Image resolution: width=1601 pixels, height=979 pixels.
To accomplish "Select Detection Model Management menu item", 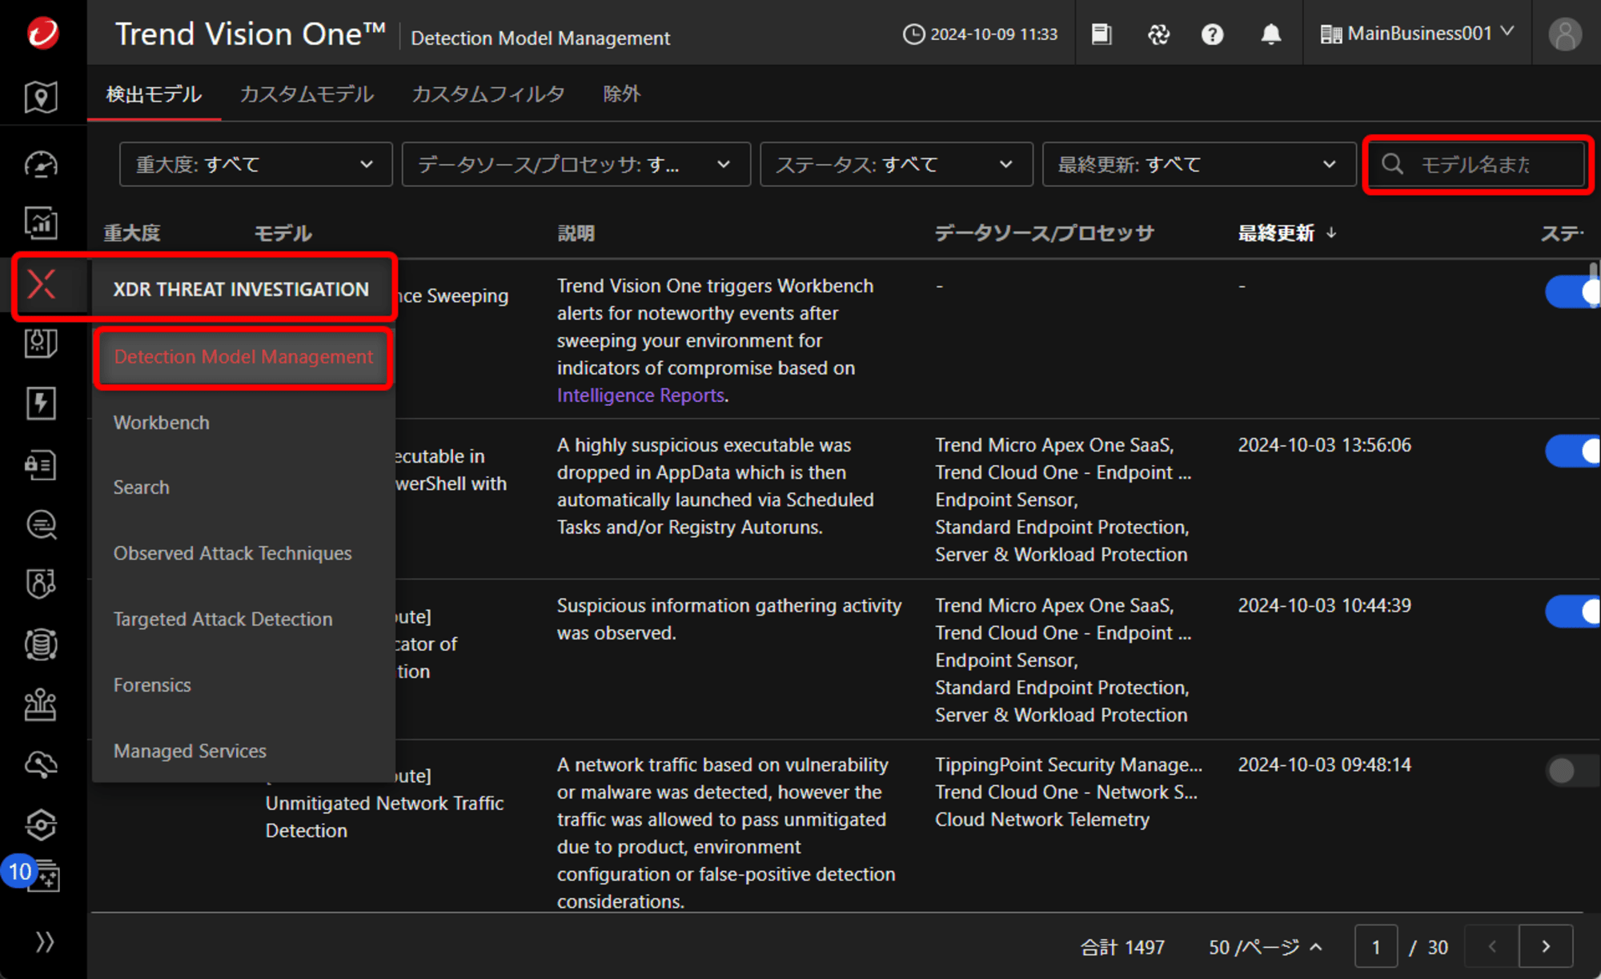I will click(x=243, y=357).
